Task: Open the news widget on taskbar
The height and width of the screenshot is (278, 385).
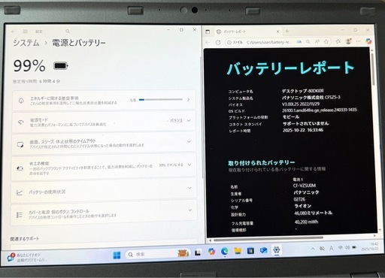Action: (x=27, y=257)
